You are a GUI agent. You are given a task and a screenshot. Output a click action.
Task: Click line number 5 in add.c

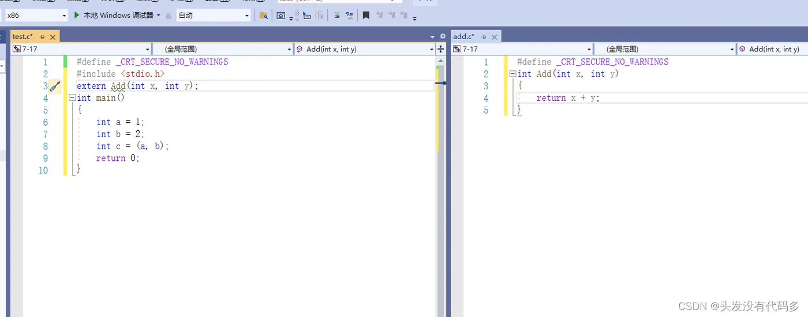486,110
